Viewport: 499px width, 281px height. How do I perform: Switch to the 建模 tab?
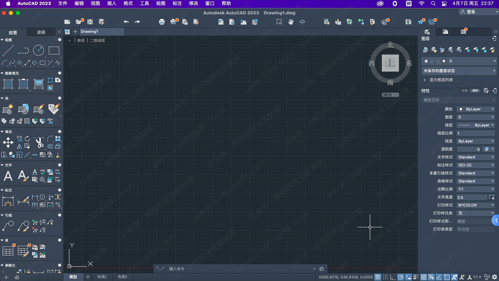[41, 32]
